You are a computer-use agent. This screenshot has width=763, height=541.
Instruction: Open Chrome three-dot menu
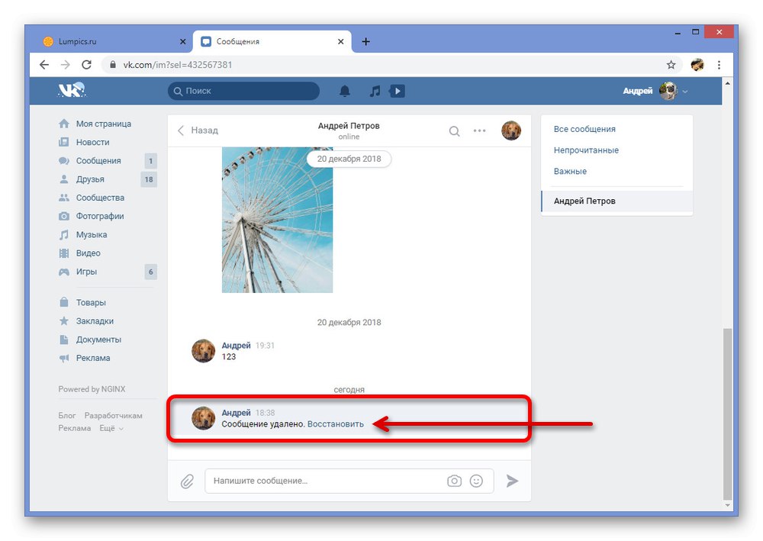pyautogui.click(x=719, y=65)
